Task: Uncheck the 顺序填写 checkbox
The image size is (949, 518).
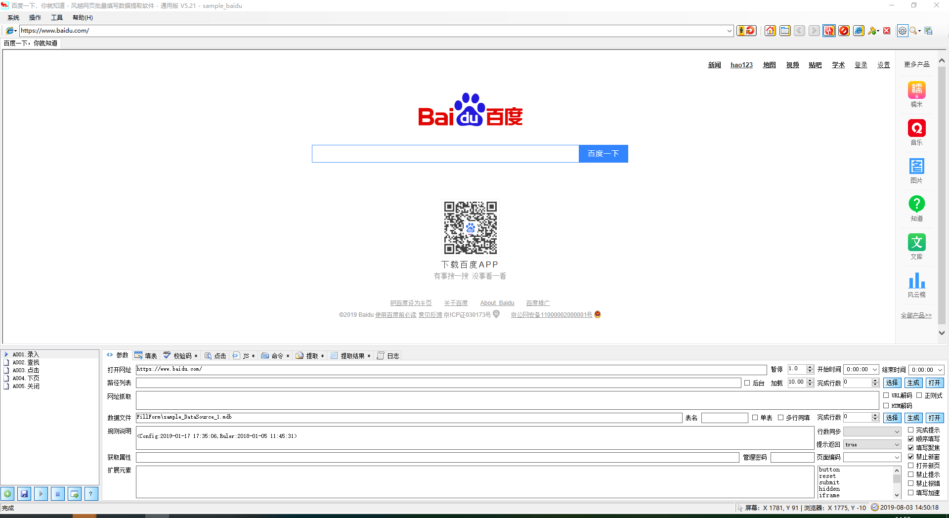Action: pos(910,439)
